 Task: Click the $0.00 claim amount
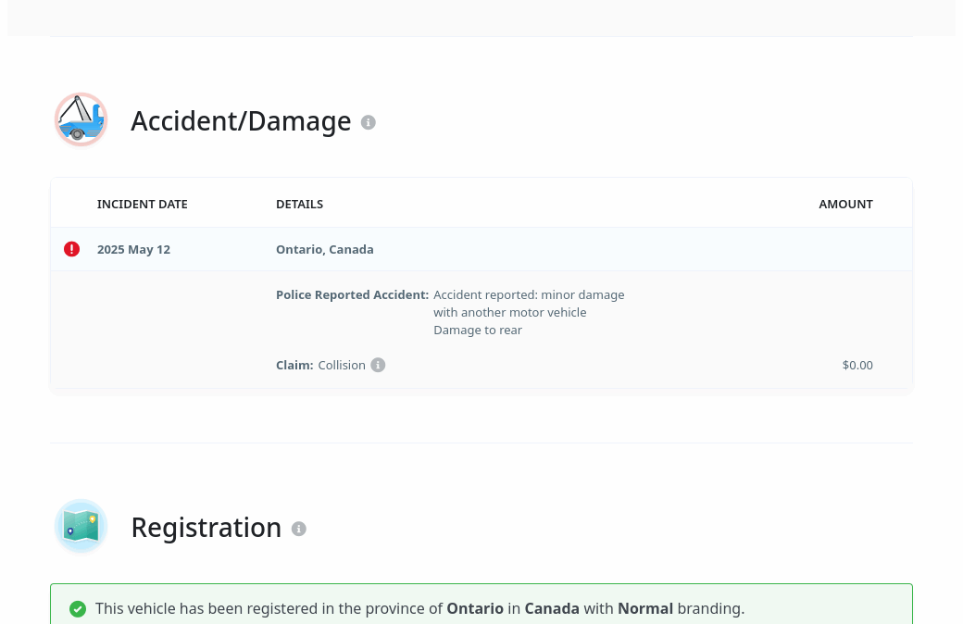[857, 366]
